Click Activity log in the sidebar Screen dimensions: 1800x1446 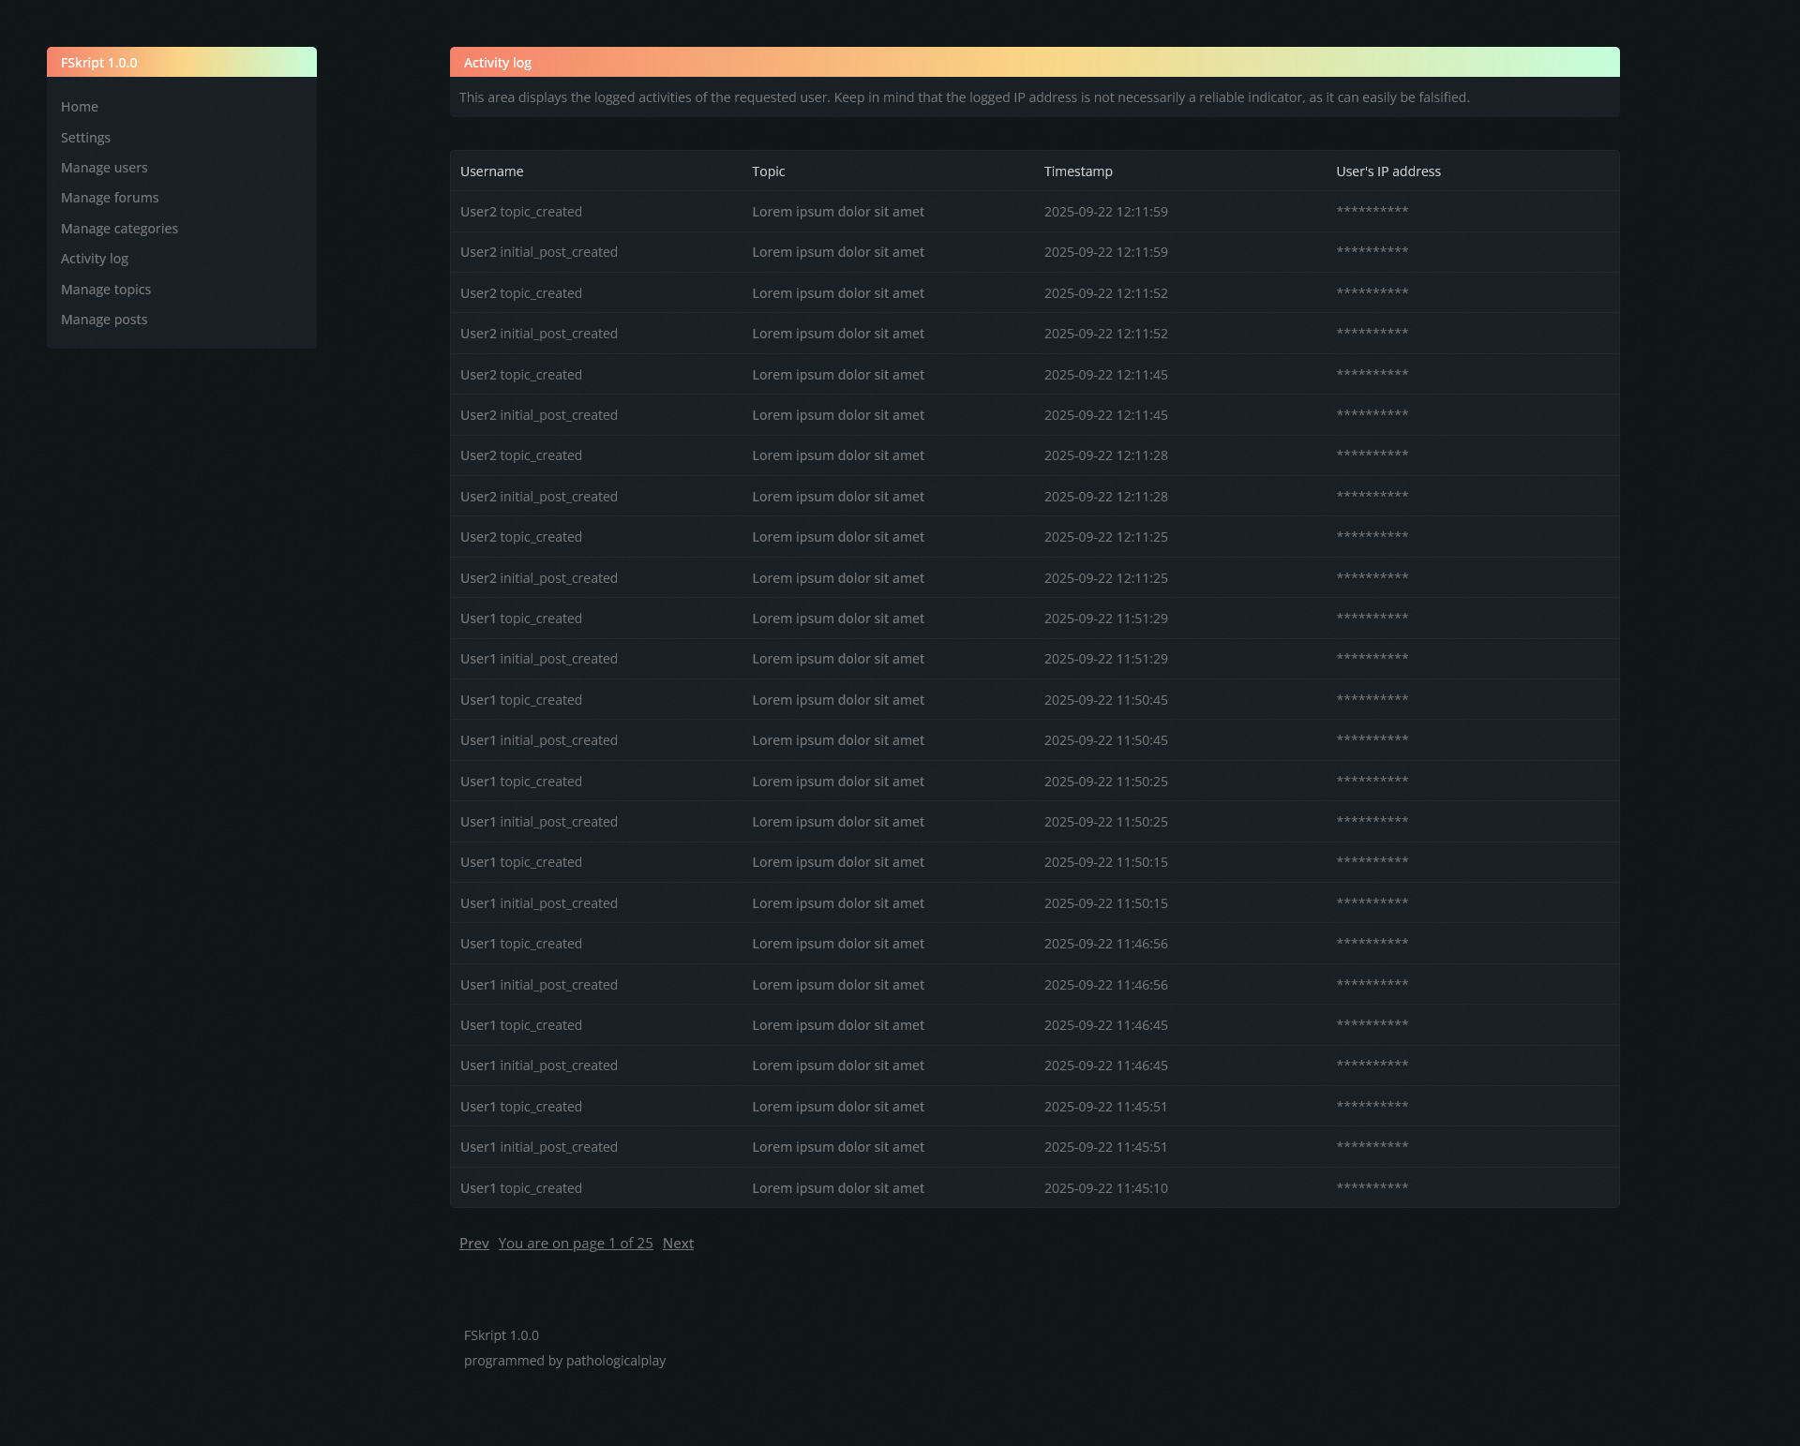(95, 259)
